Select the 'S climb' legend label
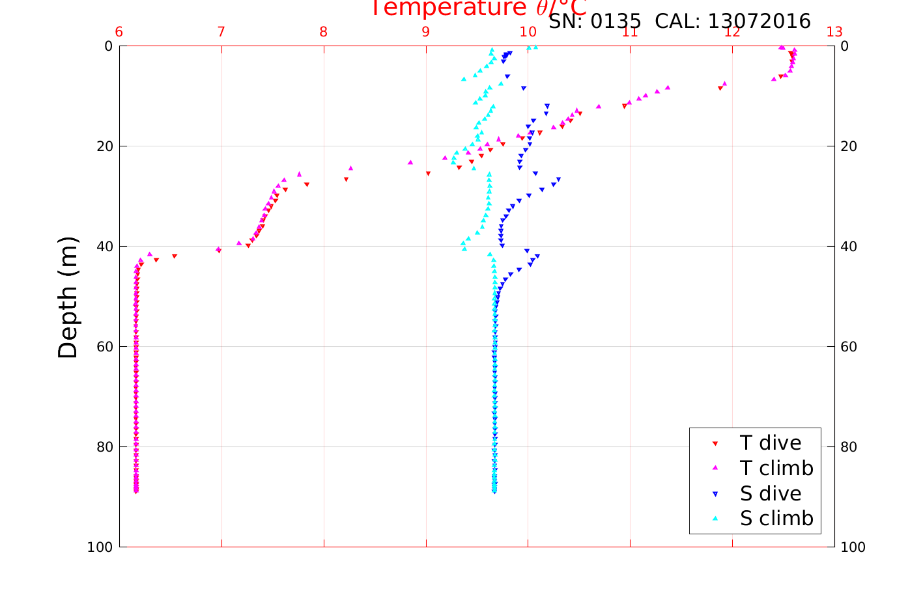This screenshot has height=615, width=923. click(x=776, y=519)
